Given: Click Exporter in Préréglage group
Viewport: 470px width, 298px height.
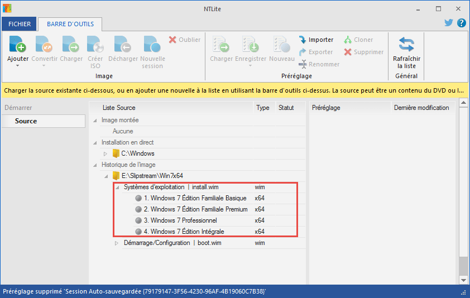Looking at the screenshot, I should coord(315,52).
